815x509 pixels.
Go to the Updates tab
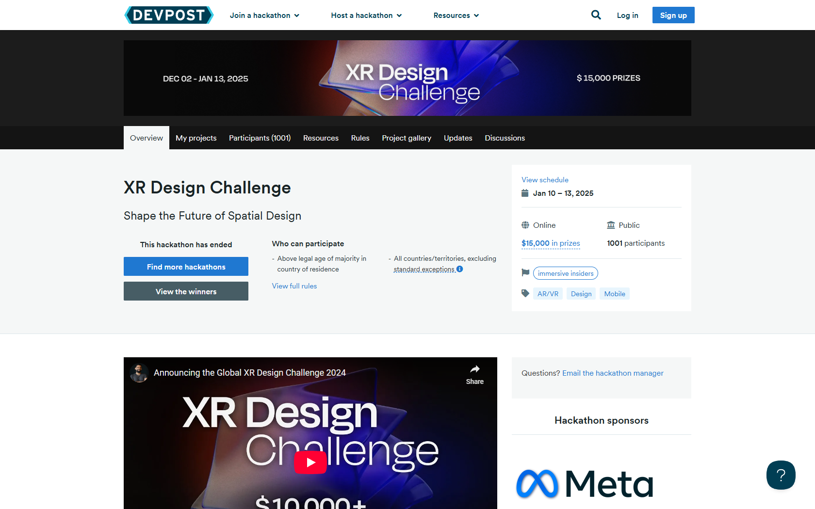[458, 138]
